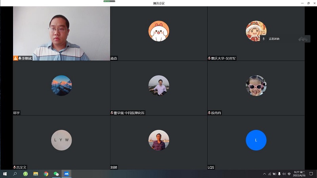Click the live video tile of 李期斌
Viewport: 317px width, 178px height.
tap(62, 33)
